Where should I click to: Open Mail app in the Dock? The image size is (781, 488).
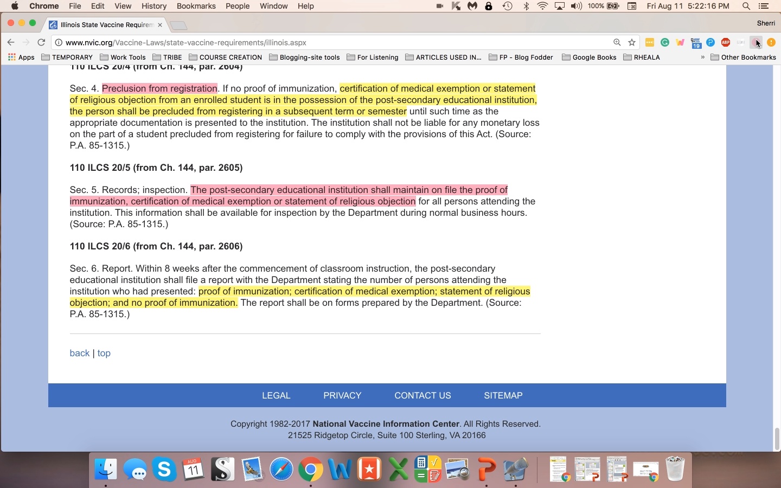(x=252, y=469)
